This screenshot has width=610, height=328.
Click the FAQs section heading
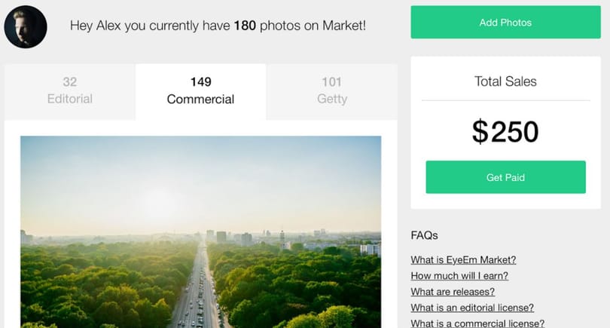pyautogui.click(x=425, y=235)
